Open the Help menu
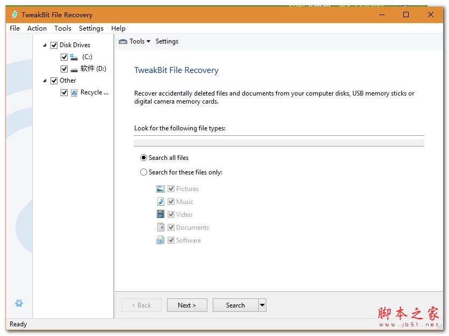 click(118, 28)
